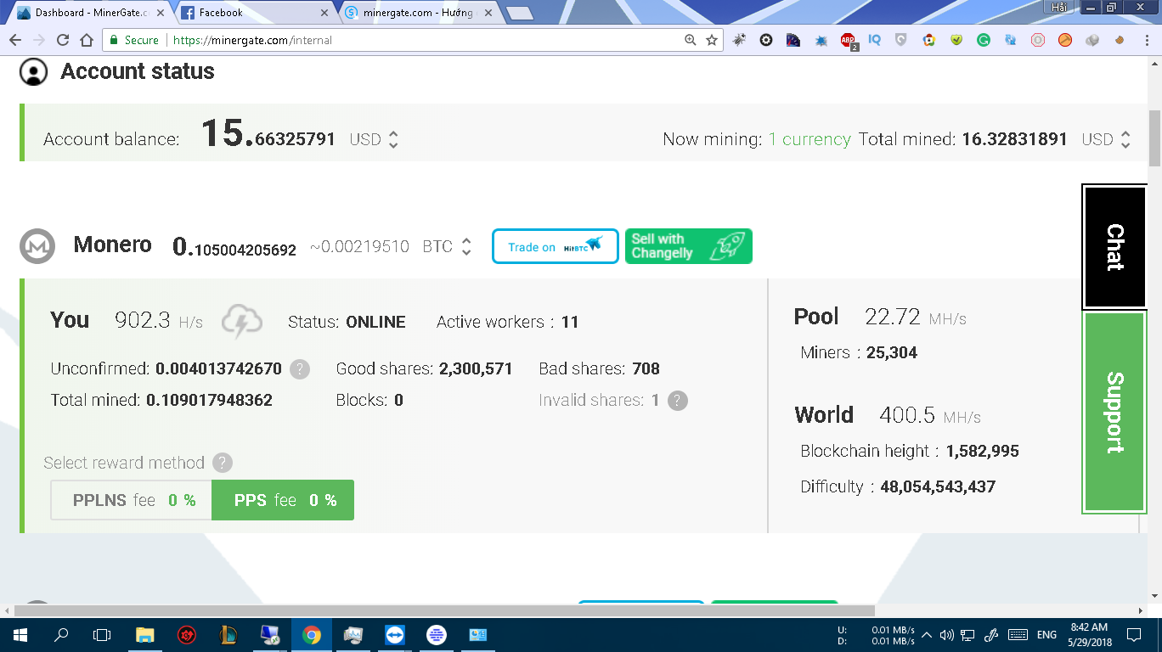Open File Explorer from the taskbar
This screenshot has height=652, width=1162.
(x=145, y=634)
